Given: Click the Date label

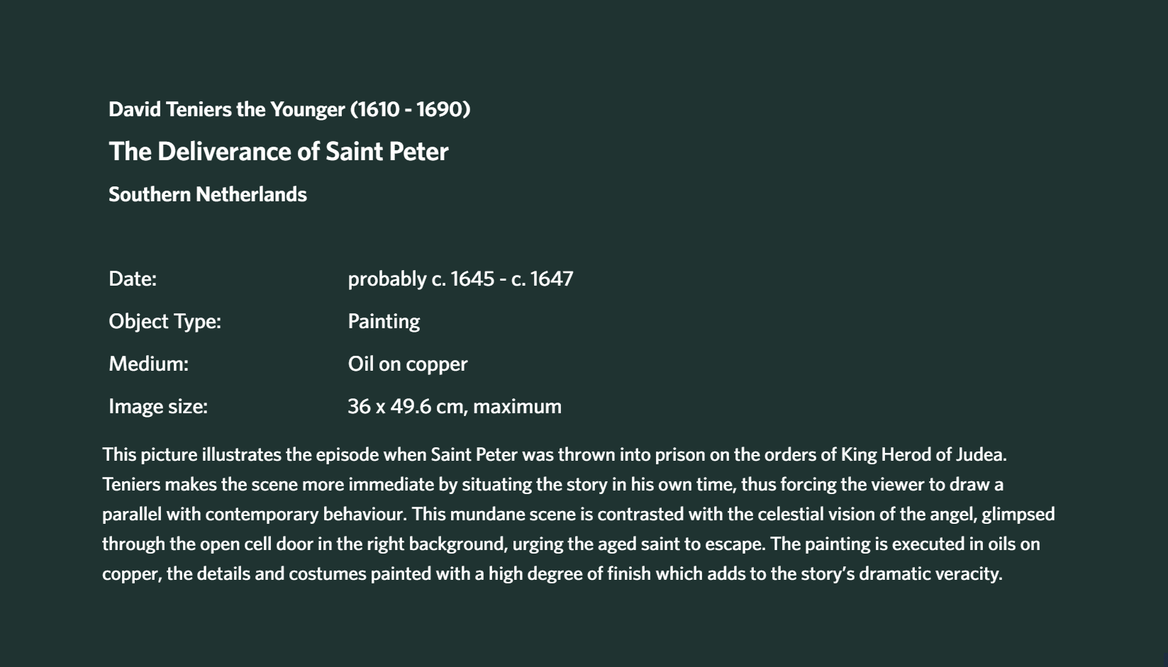Looking at the screenshot, I should tap(133, 279).
